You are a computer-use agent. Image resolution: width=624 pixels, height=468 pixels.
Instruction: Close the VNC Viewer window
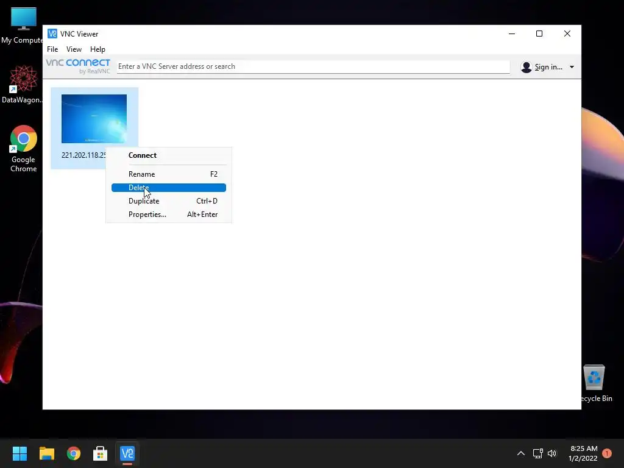(x=567, y=34)
